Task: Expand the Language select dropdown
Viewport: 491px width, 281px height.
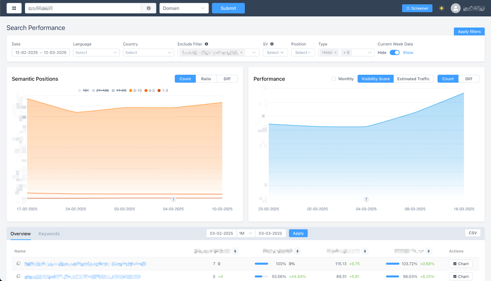Action: coord(96,52)
